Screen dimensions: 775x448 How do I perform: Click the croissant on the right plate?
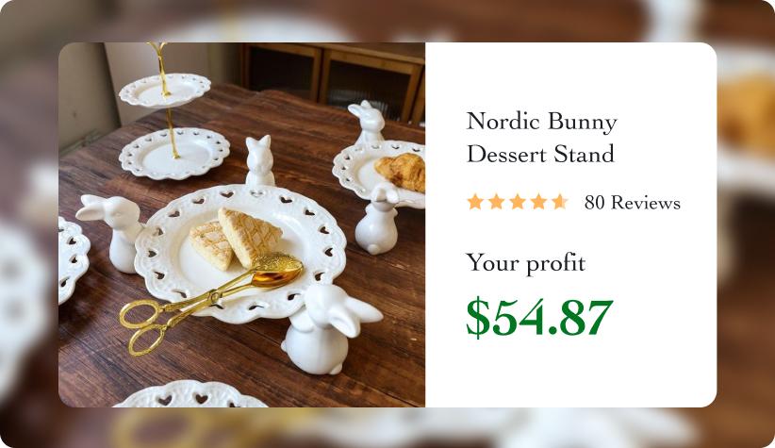tap(402, 171)
